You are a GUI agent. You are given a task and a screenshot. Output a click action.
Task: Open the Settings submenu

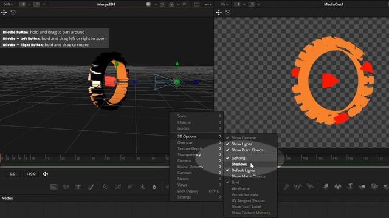click(x=196, y=197)
